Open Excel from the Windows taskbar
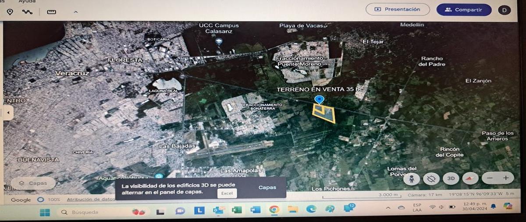The image size is (526, 222). tap(237, 210)
